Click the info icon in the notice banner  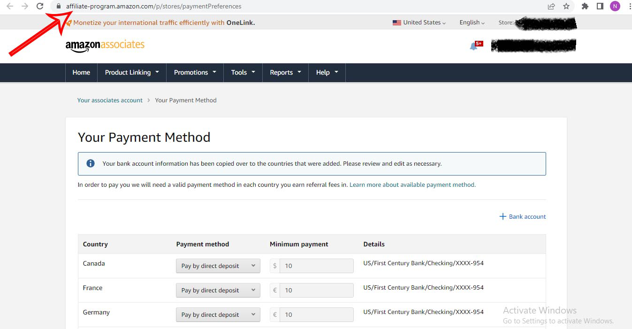click(x=91, y=164)
